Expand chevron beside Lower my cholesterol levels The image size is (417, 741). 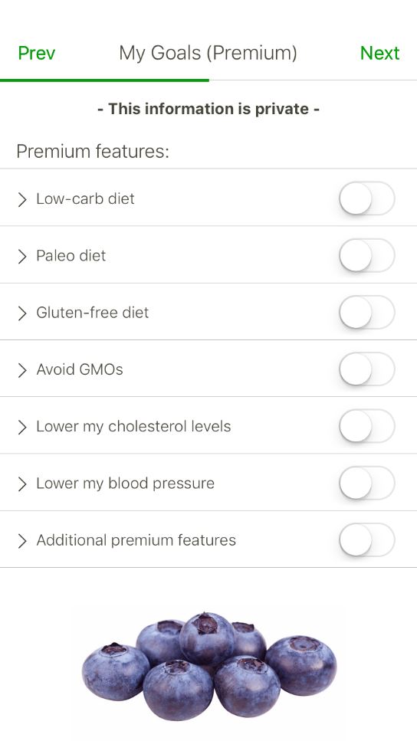[21, 428]
